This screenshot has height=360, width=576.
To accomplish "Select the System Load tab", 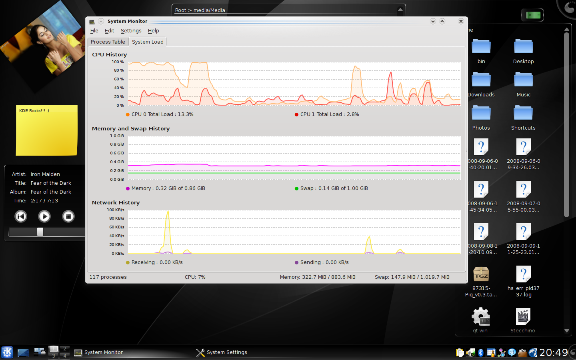I will coord(148,42).
